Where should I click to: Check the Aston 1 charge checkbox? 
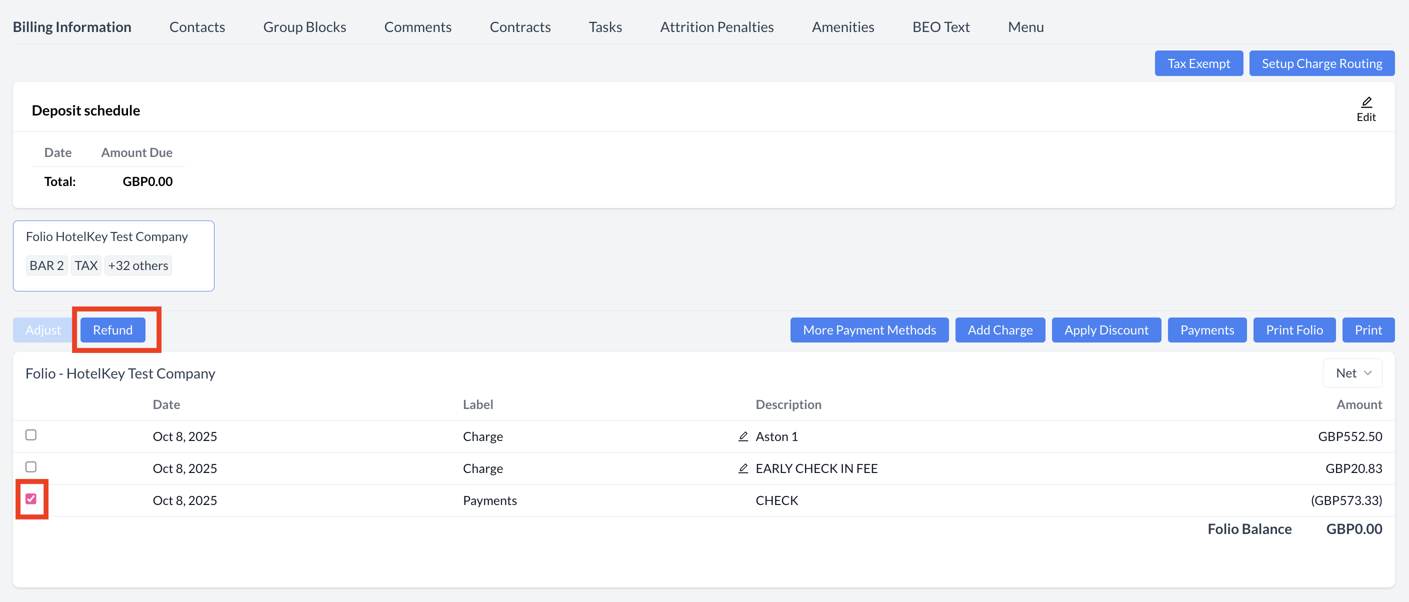point(31,435)
